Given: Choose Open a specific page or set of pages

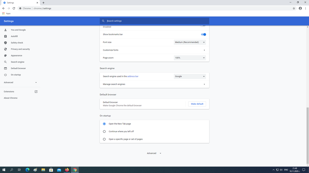Looking at the screenshot, I should tap(104, 139).
